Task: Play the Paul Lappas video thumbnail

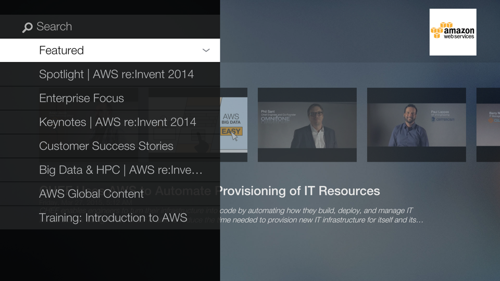Action: click(416, 125)
